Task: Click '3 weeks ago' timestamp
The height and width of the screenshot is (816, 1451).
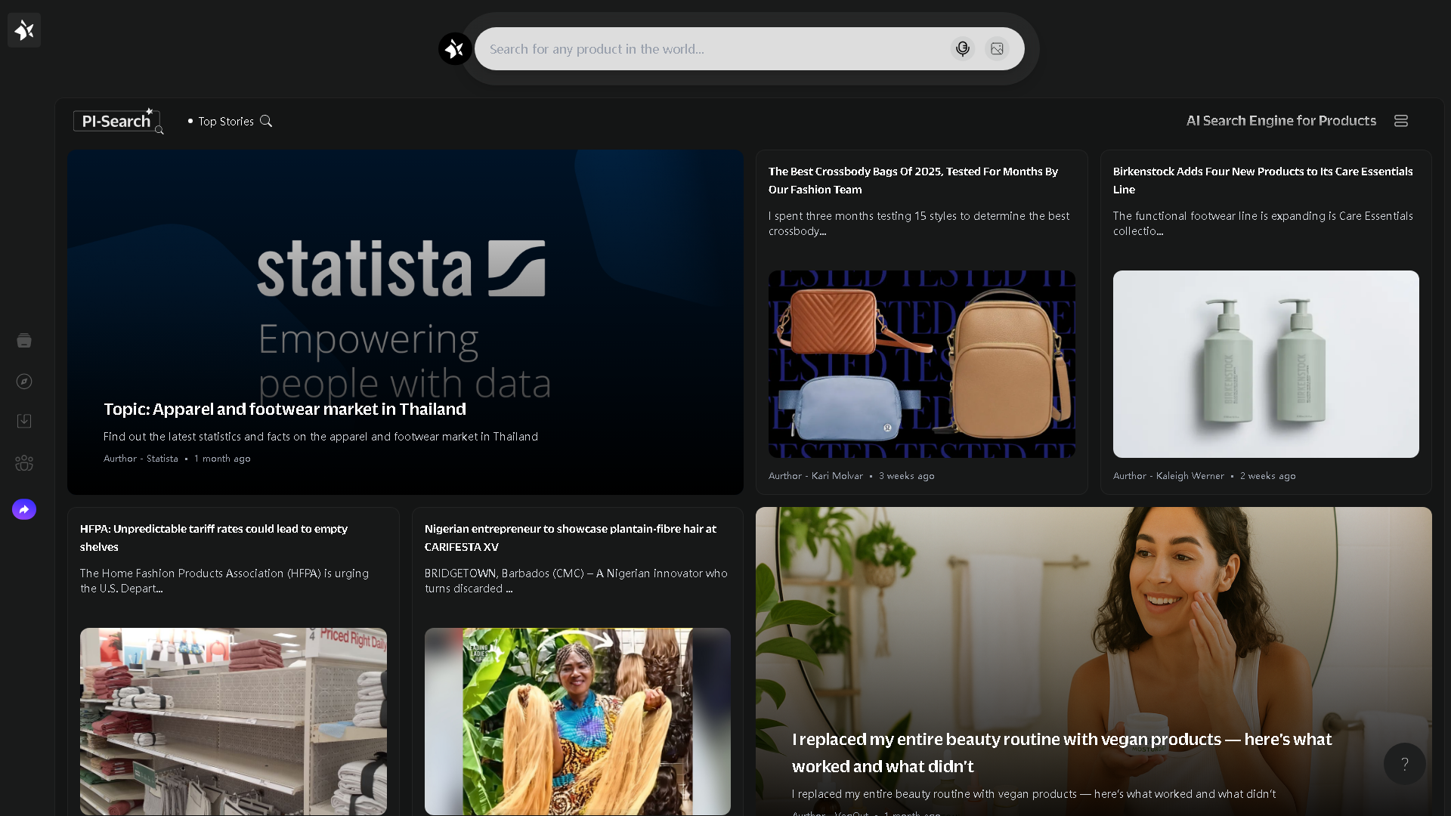Action: [x=906, y=476]
